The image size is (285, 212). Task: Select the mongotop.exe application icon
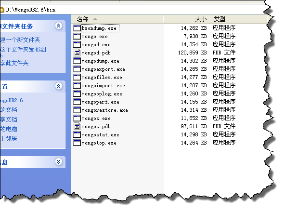[x=77, y=143]
